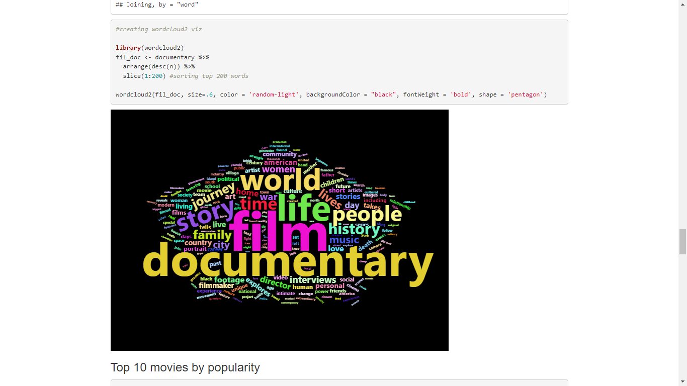
Task: Click the '## Joining, by = "word"' output line
Action: [157, 5]
